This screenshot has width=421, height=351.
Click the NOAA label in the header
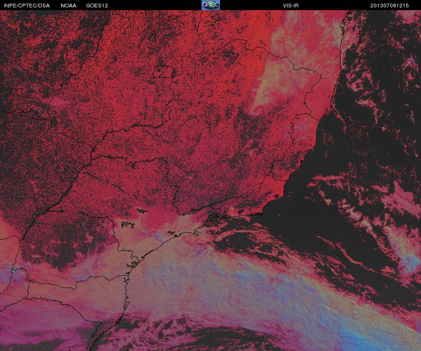[x=69, y=6]
